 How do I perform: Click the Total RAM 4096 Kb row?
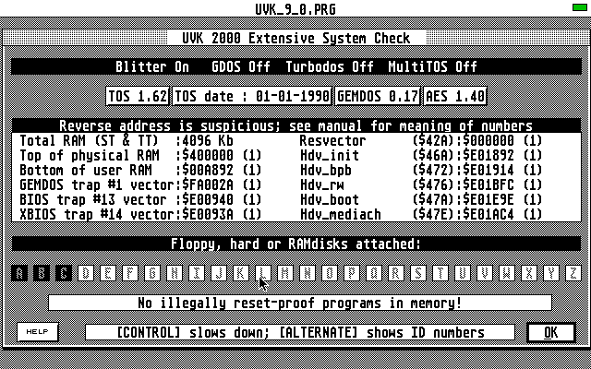127,141
